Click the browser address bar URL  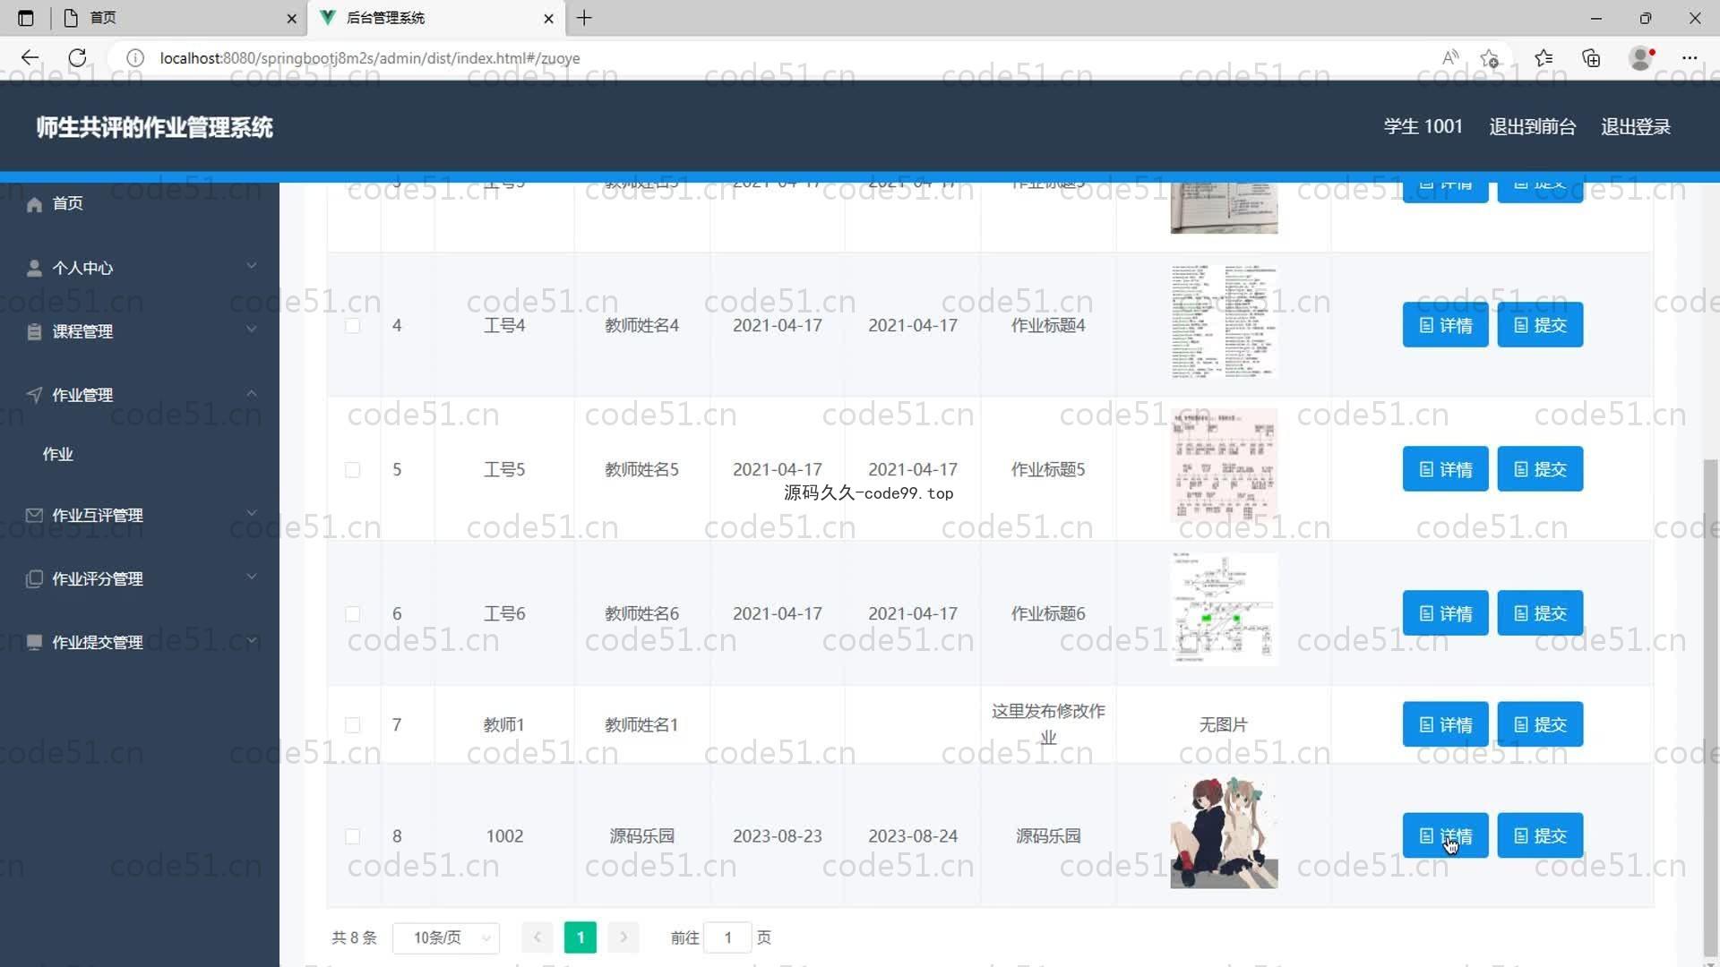pos(370,58)
